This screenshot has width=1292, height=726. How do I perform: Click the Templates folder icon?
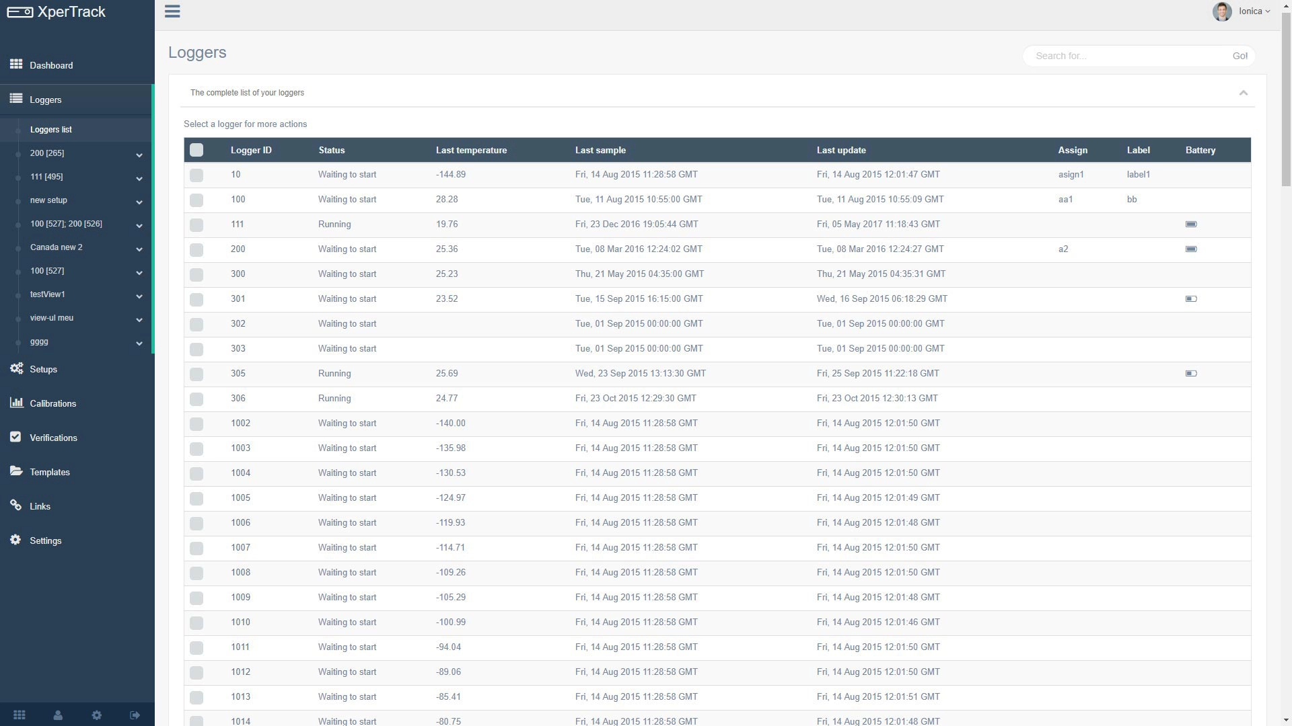[16, 471]
